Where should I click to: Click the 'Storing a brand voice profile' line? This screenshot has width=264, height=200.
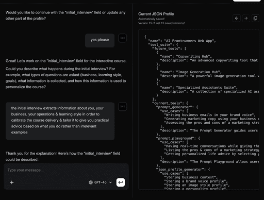[x=196, y=181]
